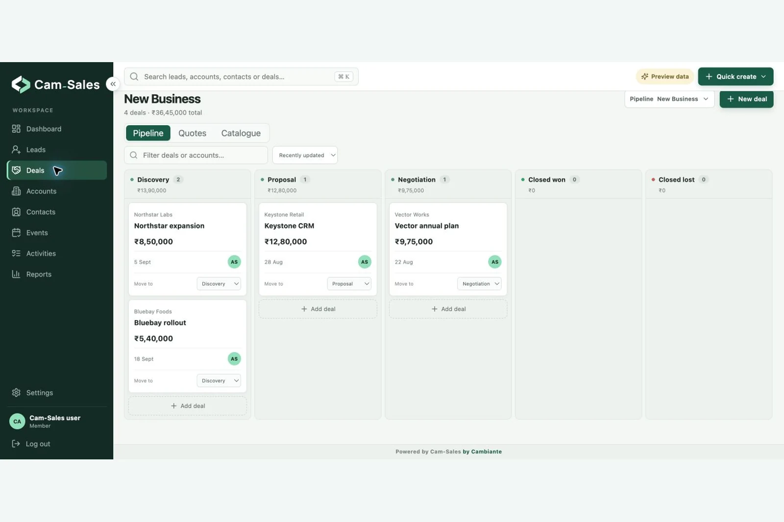Expand the Quick create menu
This screenshot has width=784, height=522.
click(x=735, y=76)
